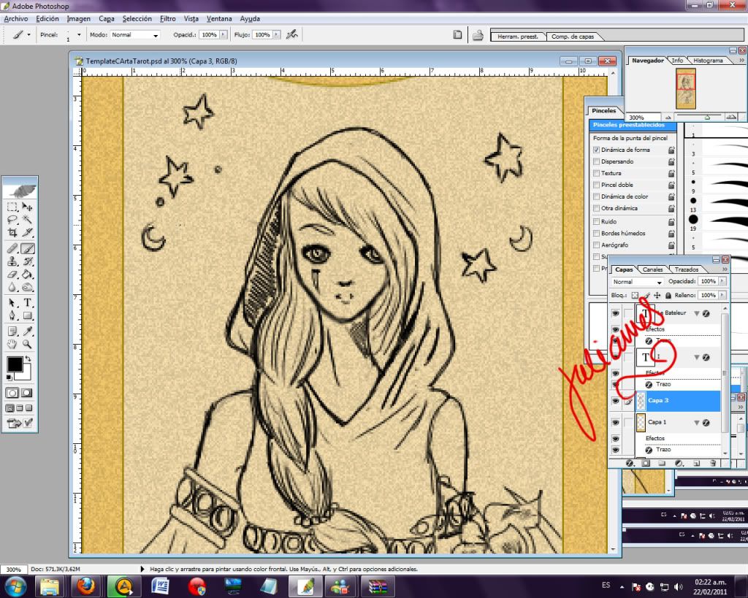Switch to Quick Mask mode
748x598 pixels.
coord(27,393)
